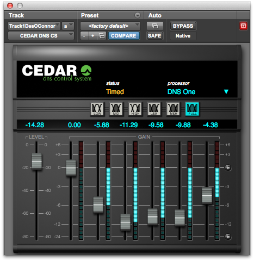Screen dimensions: 254x261
Task: Open the Track1DesOConnor track selector
Action: pos(34,26)
